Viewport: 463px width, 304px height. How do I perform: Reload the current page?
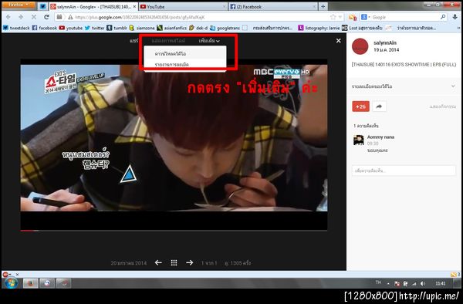[46, 17]
